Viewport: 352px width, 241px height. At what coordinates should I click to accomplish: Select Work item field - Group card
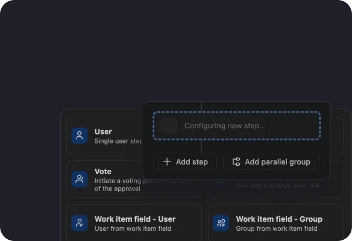click(275, 222)
